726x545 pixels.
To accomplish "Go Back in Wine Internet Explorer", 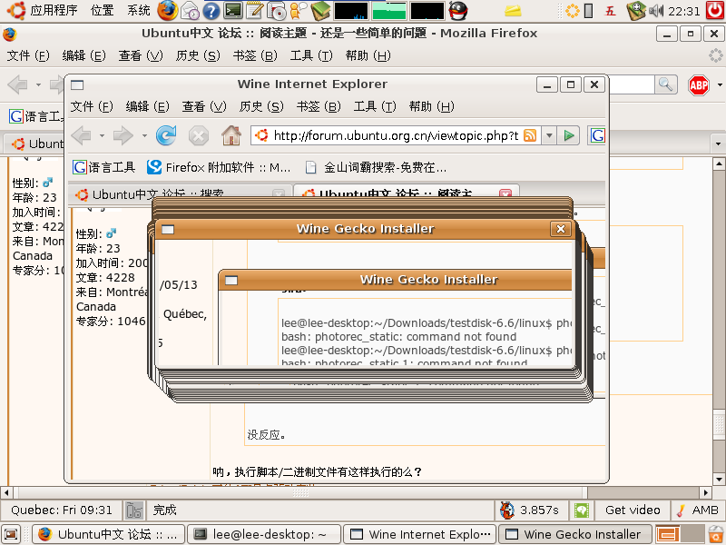I will 82,135.
